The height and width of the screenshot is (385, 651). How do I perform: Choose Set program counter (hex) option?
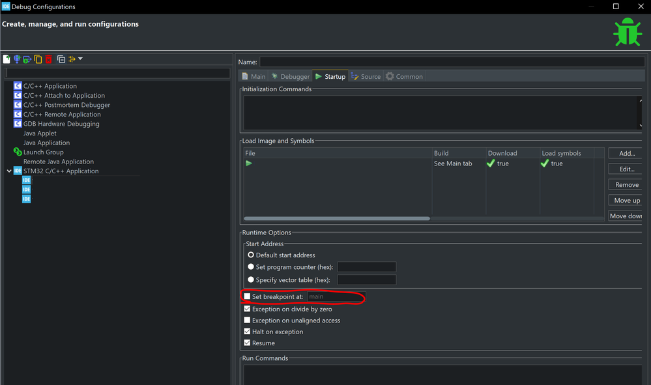(x=251, y=266)
